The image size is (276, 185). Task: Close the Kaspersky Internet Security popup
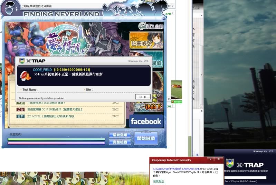218,159
